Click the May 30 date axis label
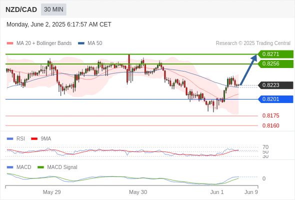The height and width of the screenshot is (200, 295). pyautogui.click(x=138, y=192)
